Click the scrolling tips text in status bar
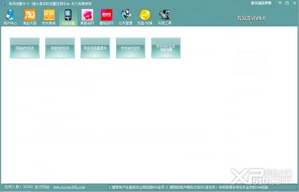Viewport: 299px width, 192px height. point(202,187)
